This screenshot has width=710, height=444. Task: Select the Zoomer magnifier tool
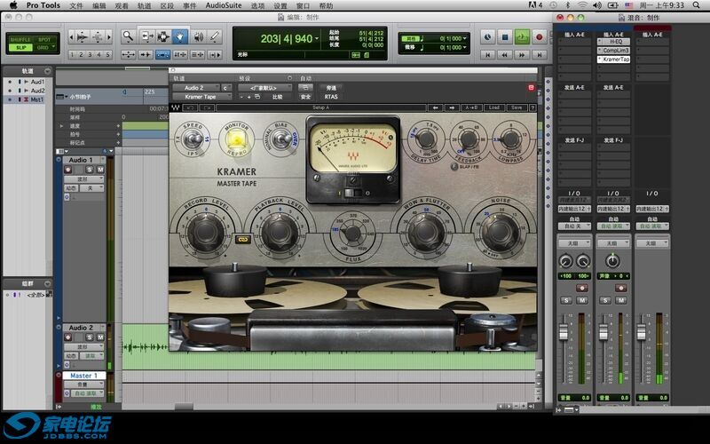[128, 36]
